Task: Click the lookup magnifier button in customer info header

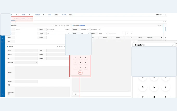Action: click(x=55, y=26)
